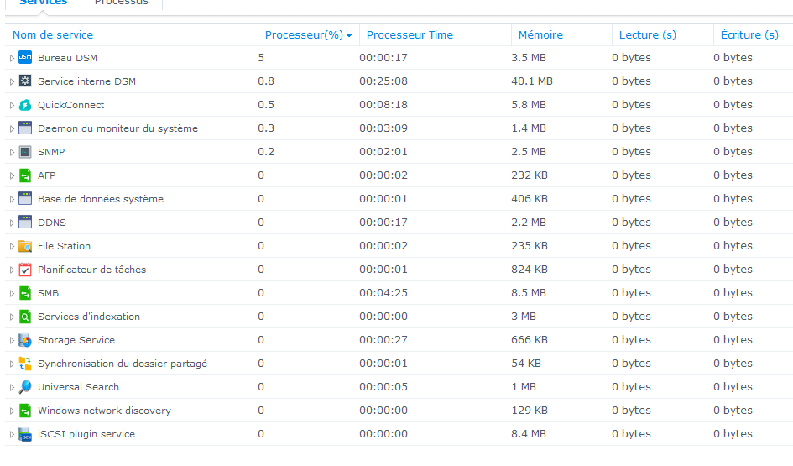Expand the Daemon du moniteur du système row
The image size is (793, 466).
point(12,128)
